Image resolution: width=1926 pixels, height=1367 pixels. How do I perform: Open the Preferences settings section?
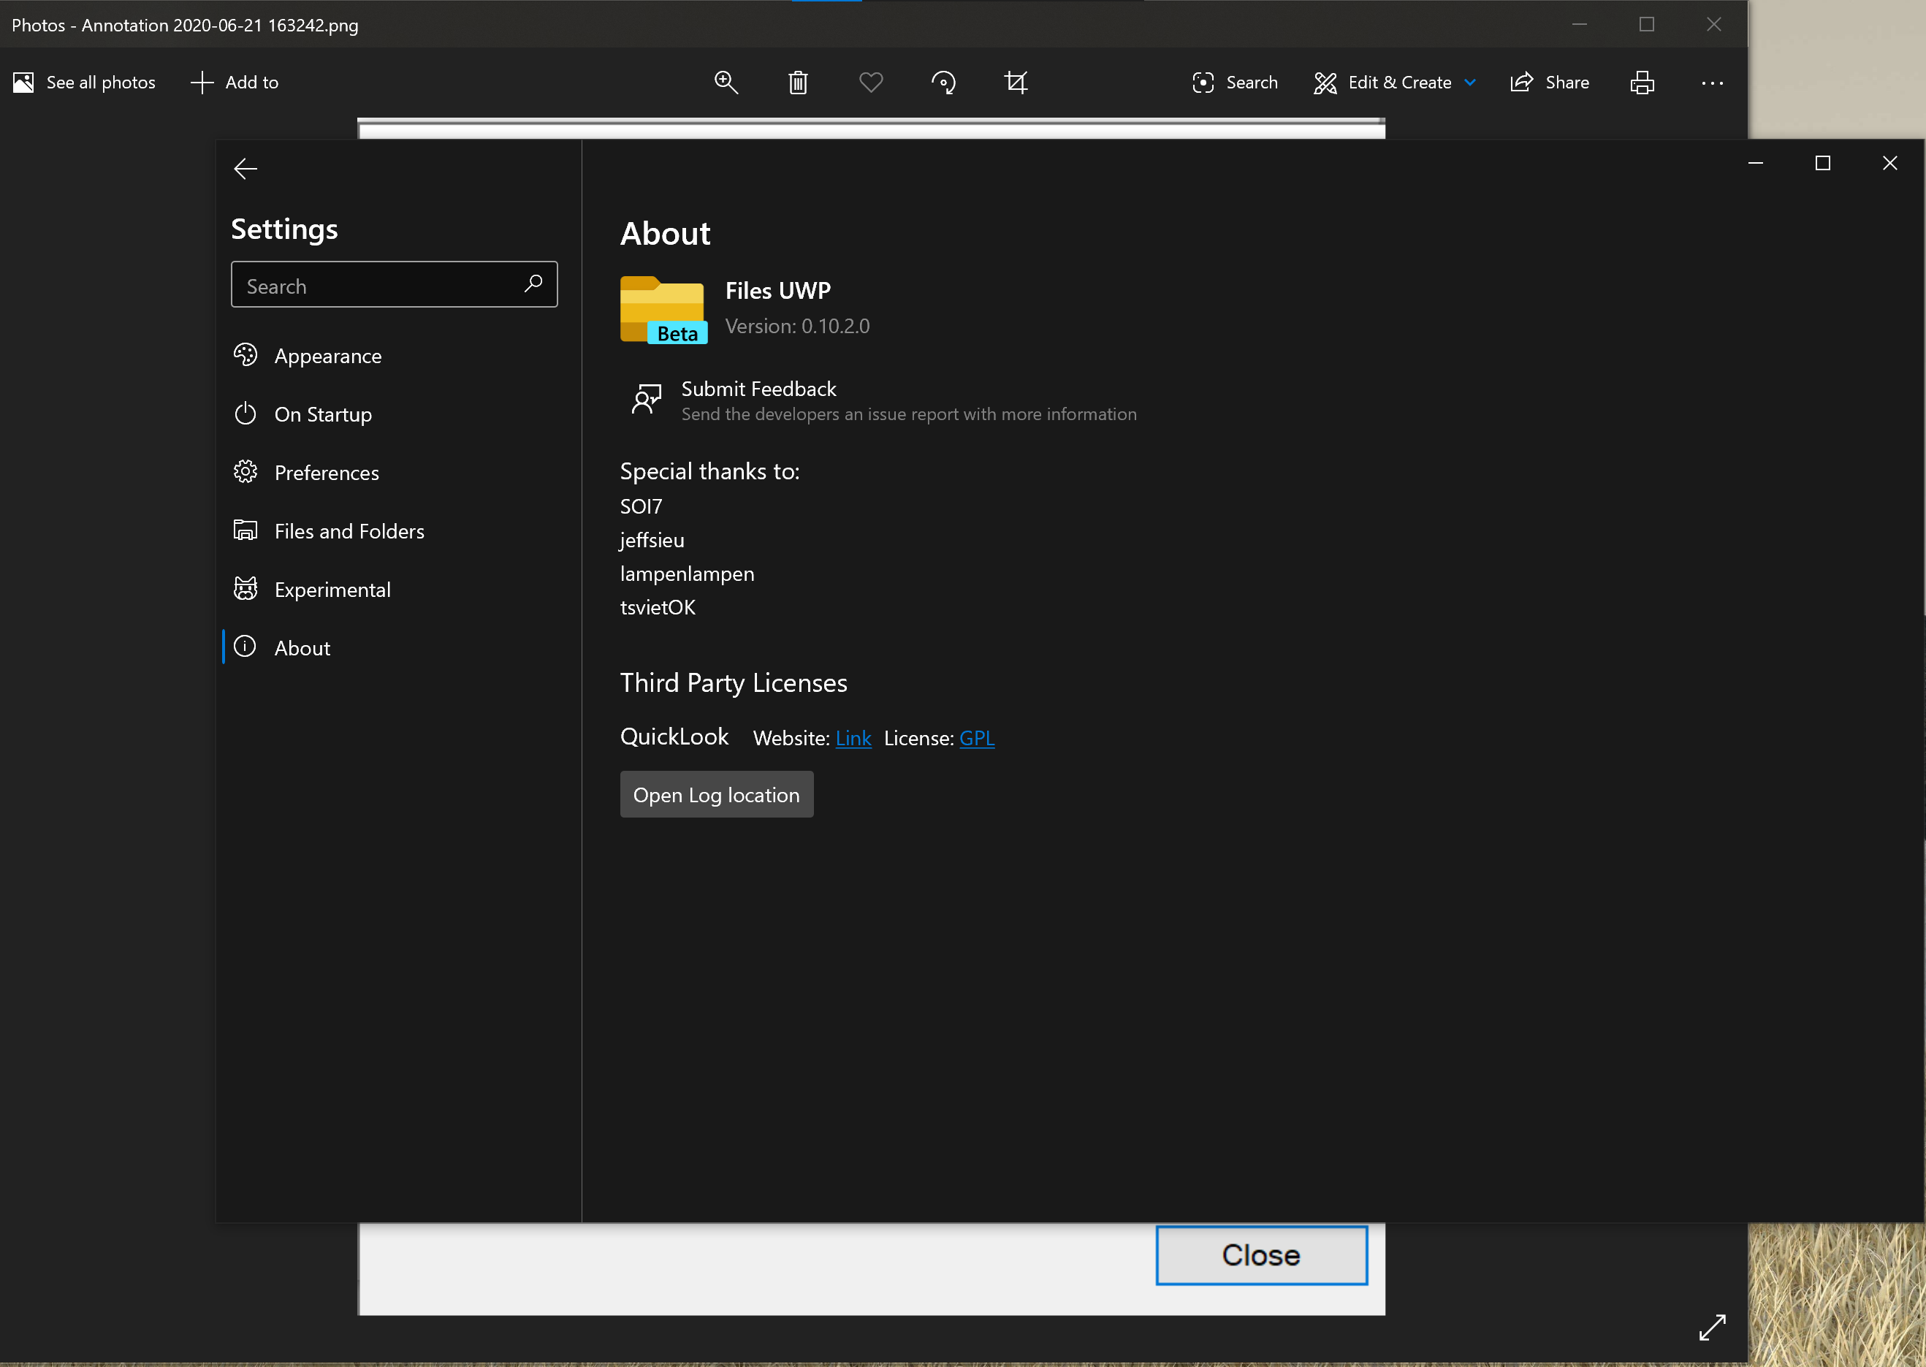(327, 472)
